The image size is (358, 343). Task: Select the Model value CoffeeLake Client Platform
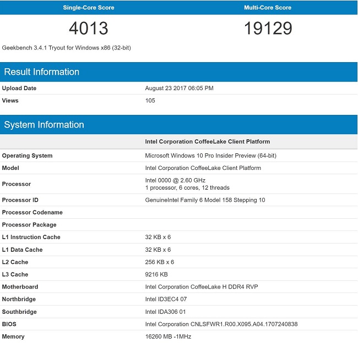pos(203,168)
